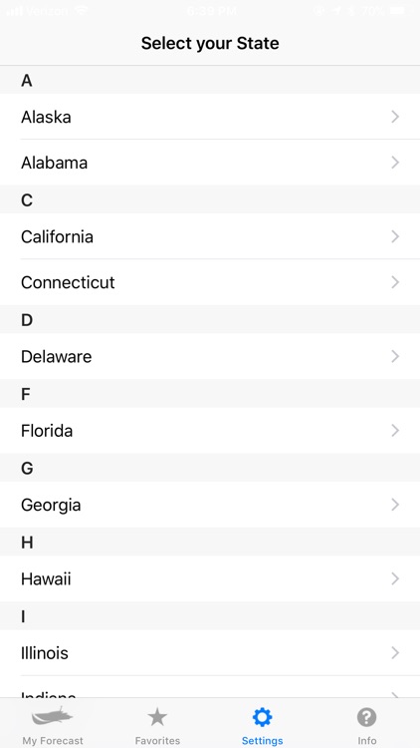Viewport: 420px width, 748px height.
Task: Tap the Select your State title
Action: click(210, 44)
